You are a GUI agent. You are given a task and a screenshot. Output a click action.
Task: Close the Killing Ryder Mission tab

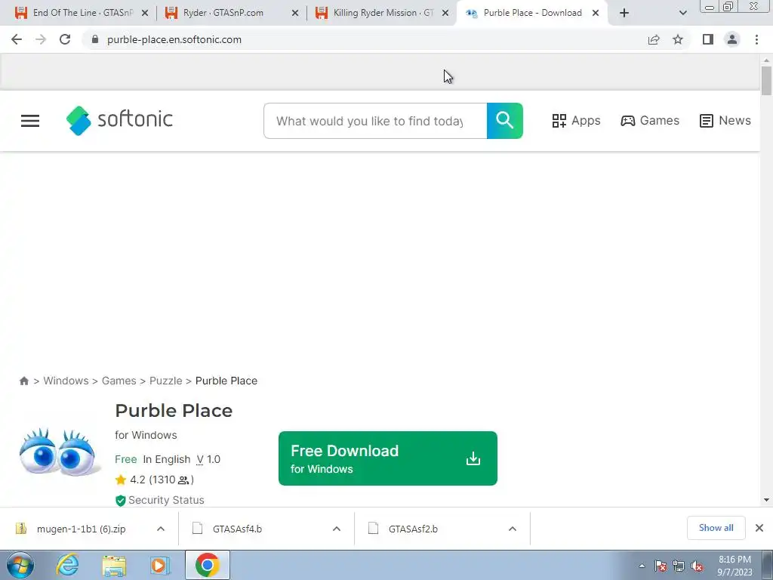[445, 14]
